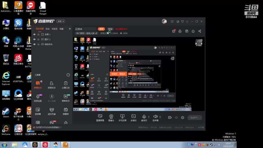Add a 直播屏幕 screen capture source

click(100, 118)
